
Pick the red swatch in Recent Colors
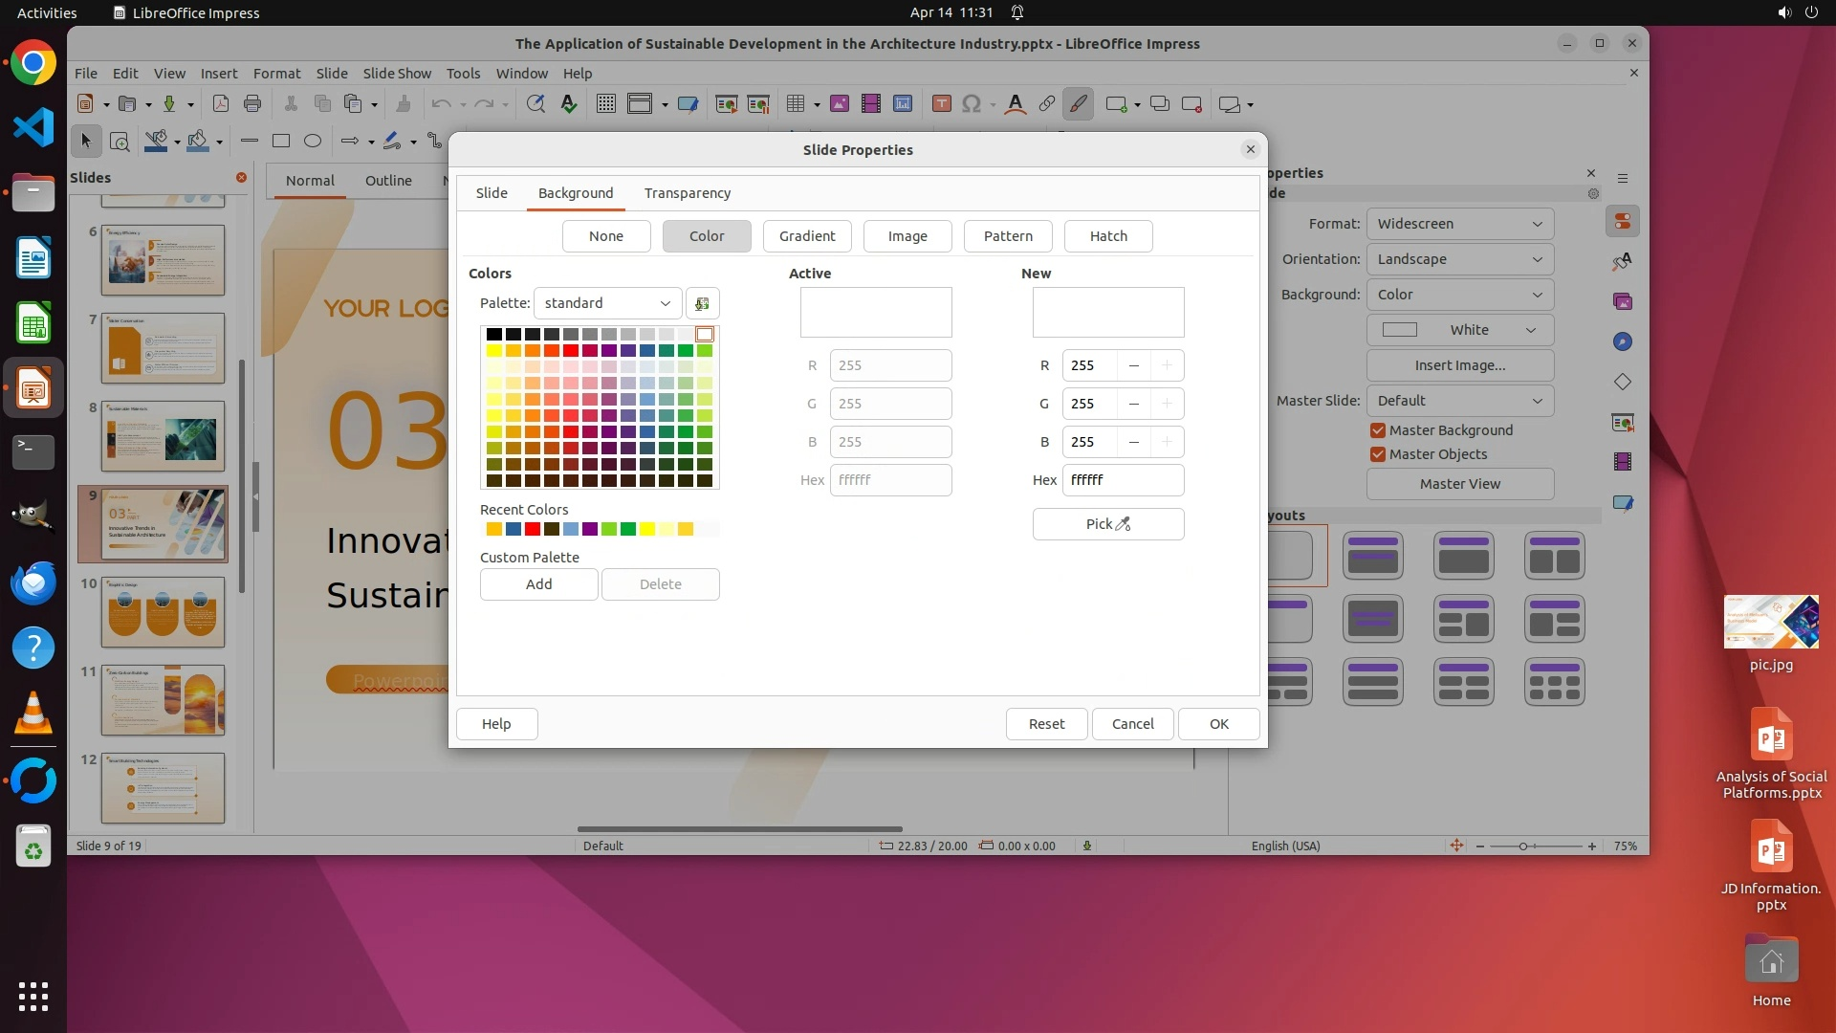[533, 529]
